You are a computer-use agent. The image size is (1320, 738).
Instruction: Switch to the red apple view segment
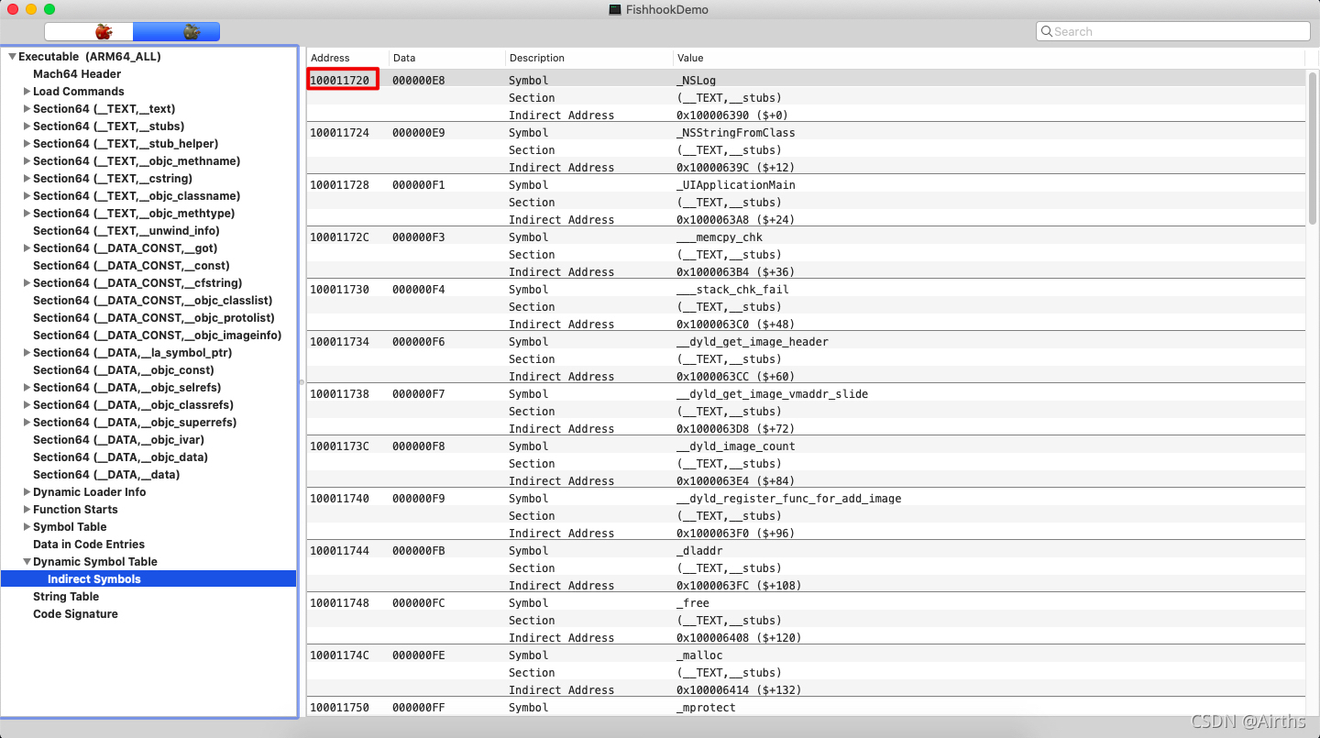tap(88, 32)
